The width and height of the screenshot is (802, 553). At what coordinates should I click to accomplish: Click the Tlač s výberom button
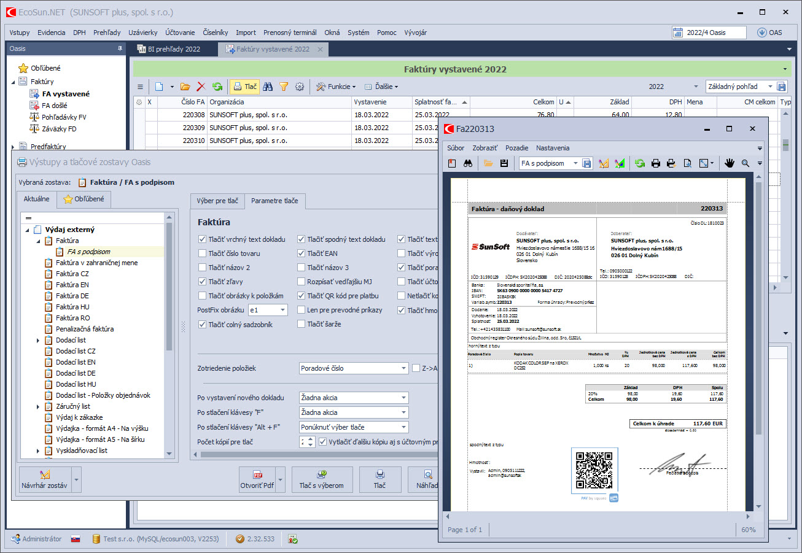pyautogui.click(x=322, y=479)
